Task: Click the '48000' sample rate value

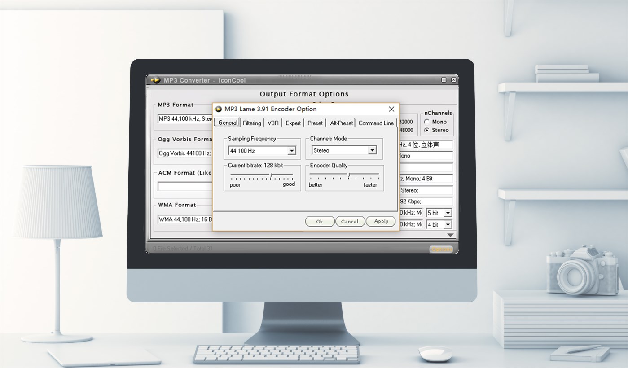Action: [x=406, y=130]
